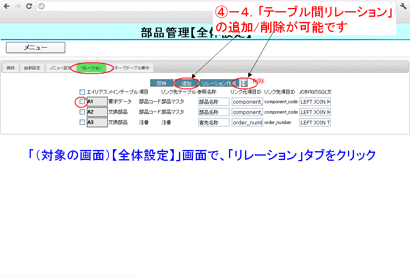Select the リレーション tab

[x=91, y=68]
